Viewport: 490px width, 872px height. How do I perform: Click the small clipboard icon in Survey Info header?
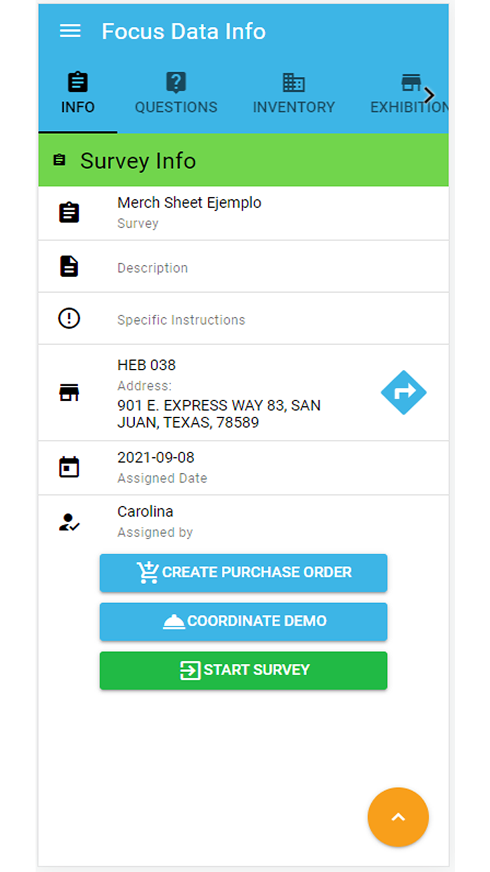(x=59, y=160)
